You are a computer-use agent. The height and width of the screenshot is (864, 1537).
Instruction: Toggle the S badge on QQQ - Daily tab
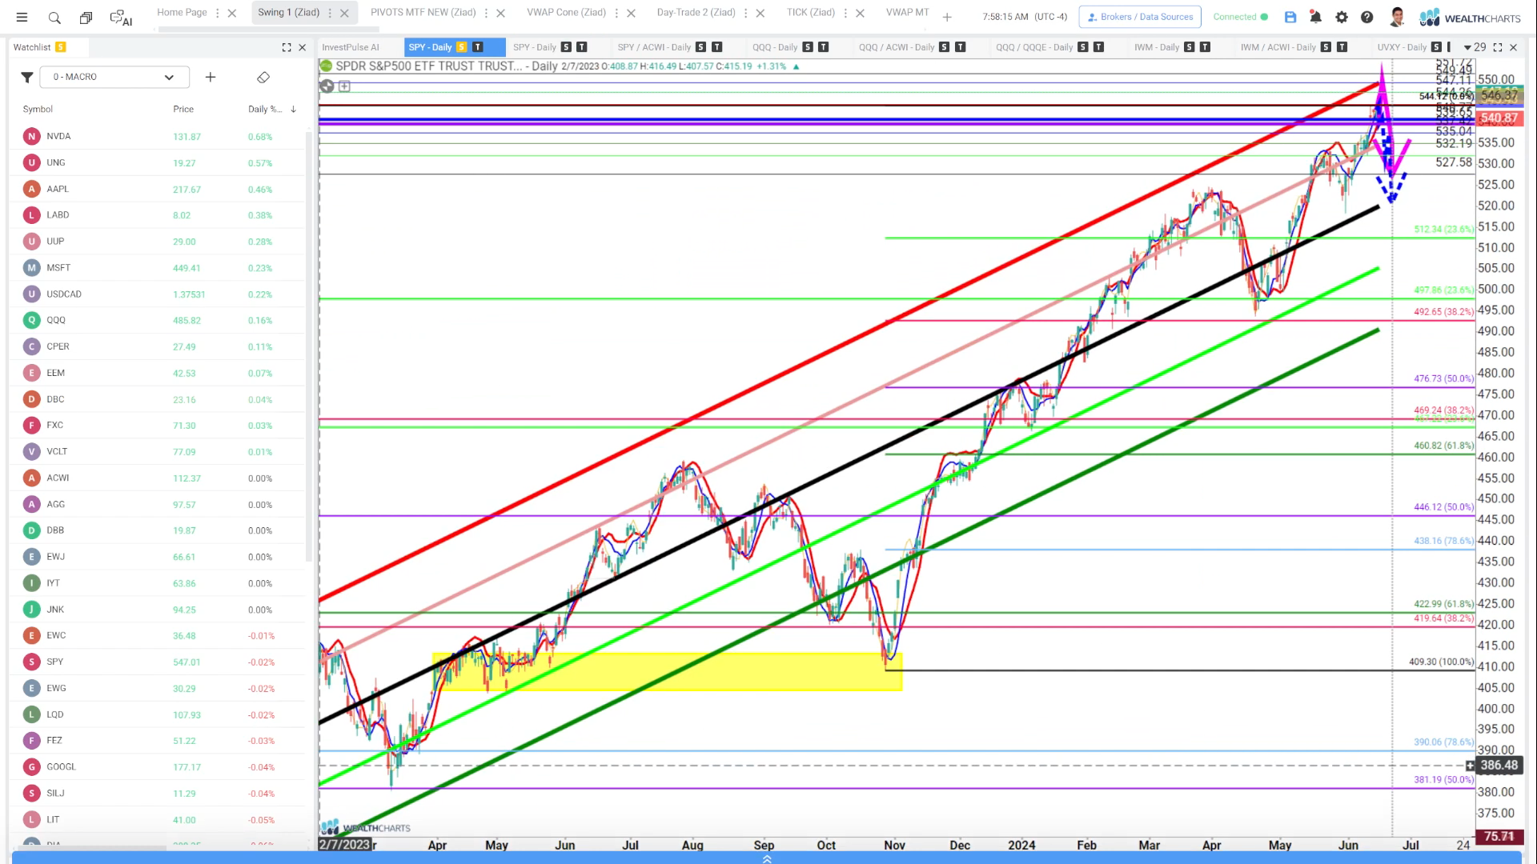[808, 47]
